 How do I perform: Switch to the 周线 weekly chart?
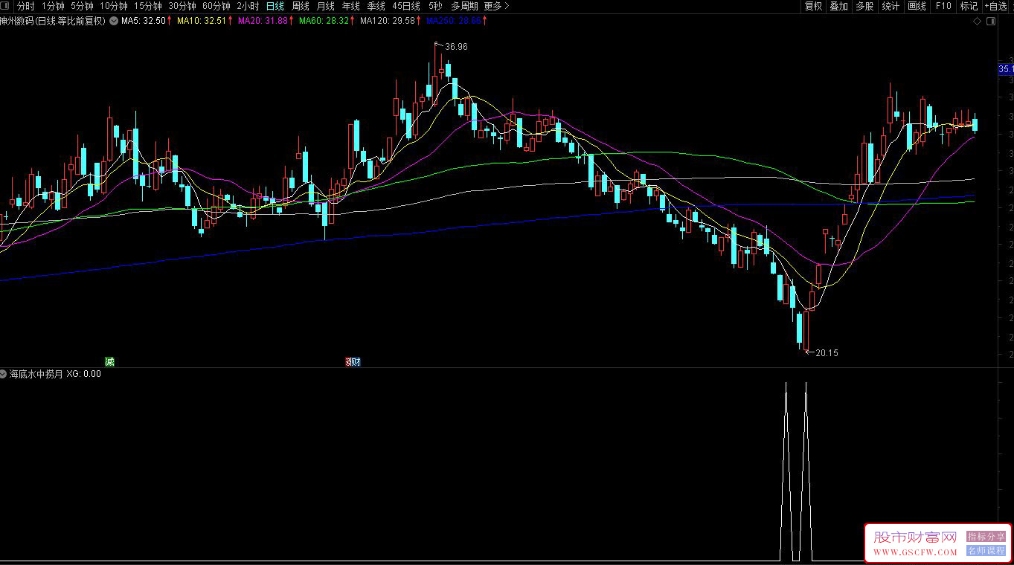tap(301, 6)
